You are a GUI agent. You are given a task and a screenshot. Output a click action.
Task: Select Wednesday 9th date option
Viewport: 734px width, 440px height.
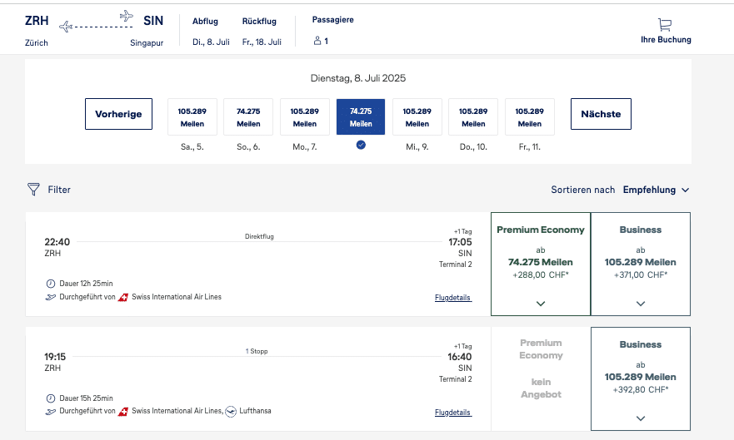click(x=417, y=117)
